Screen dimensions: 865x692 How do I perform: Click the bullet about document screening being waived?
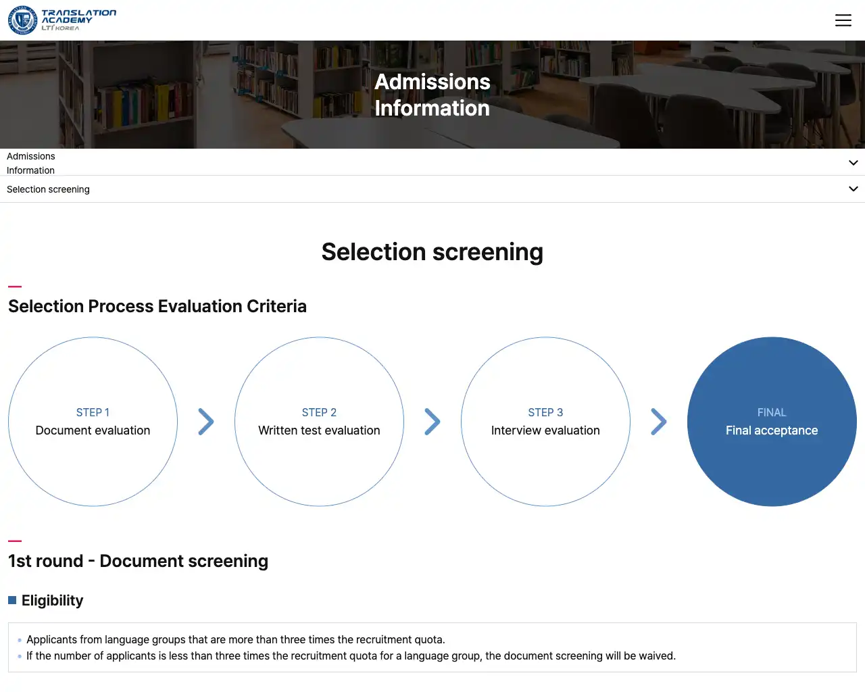click(351, 656)
